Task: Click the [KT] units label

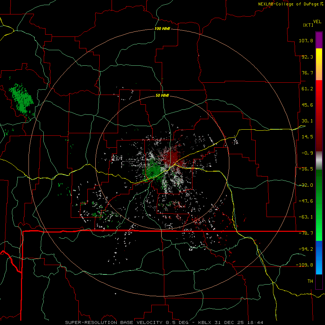Action: coord(308,25)
